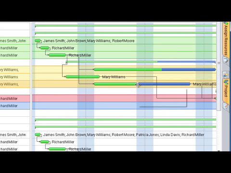The image size is (231, 173).
Task: Click the pencil edit icon below Project tab
Action: [226, 106]
